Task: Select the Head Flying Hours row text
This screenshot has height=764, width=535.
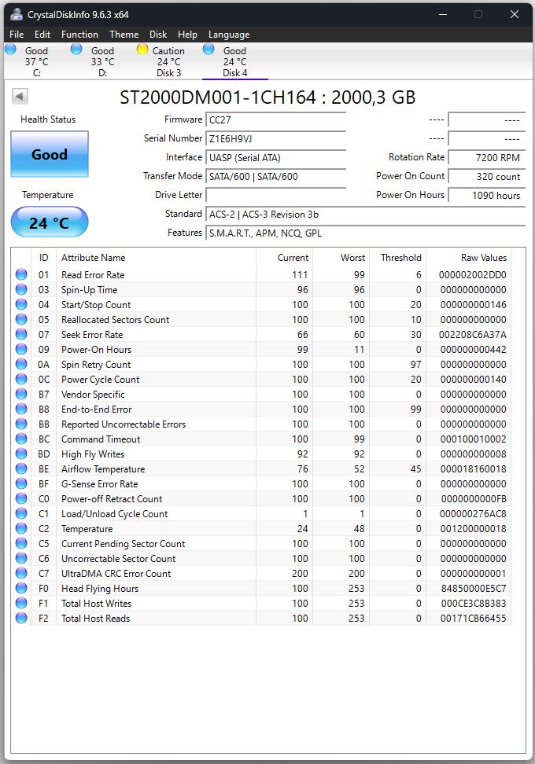Action: coord(100,589)
